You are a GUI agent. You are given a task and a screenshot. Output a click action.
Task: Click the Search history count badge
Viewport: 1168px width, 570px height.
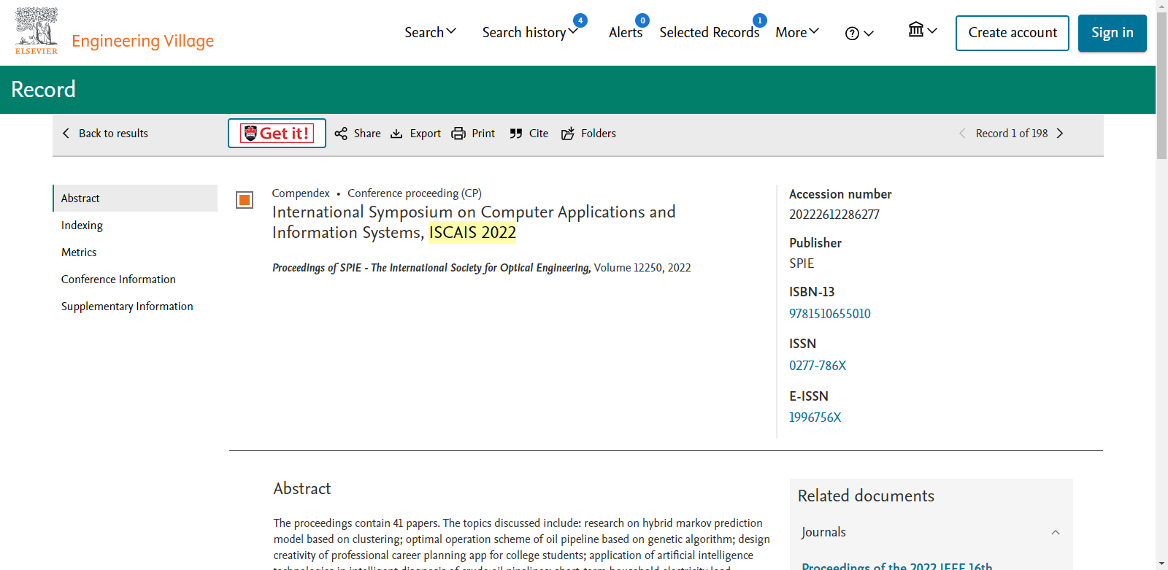pyautogui.click(x=580, y=20)
